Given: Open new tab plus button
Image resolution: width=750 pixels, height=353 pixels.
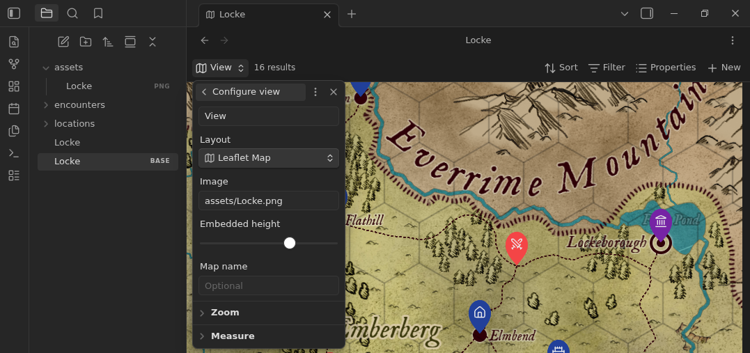Looking at the screenshot, I should (352, 15).
